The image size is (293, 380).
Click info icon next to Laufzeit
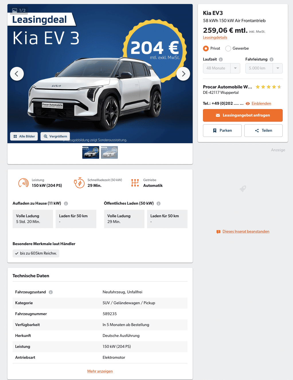(221, 59)
